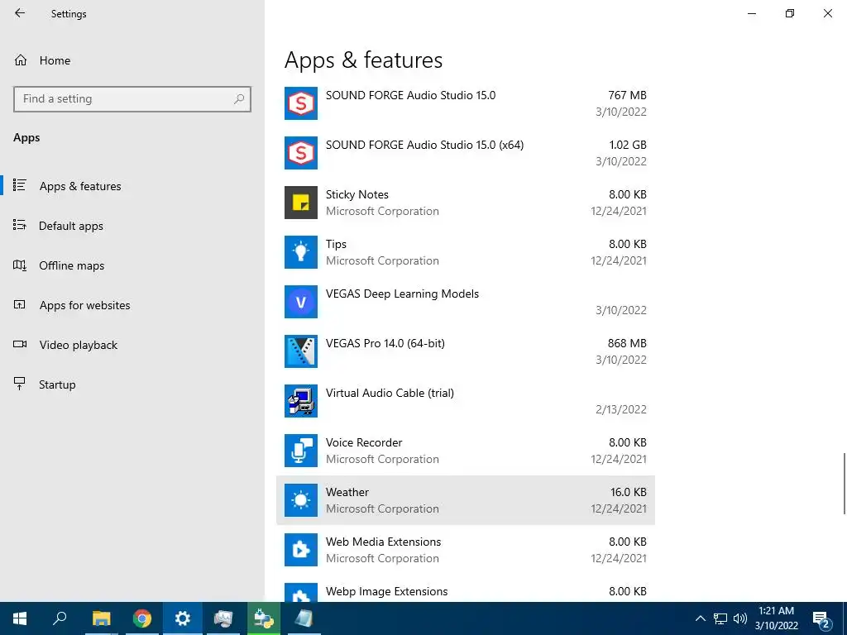
Task: Click the 16.0 KB size value
Action: (629, 493)
